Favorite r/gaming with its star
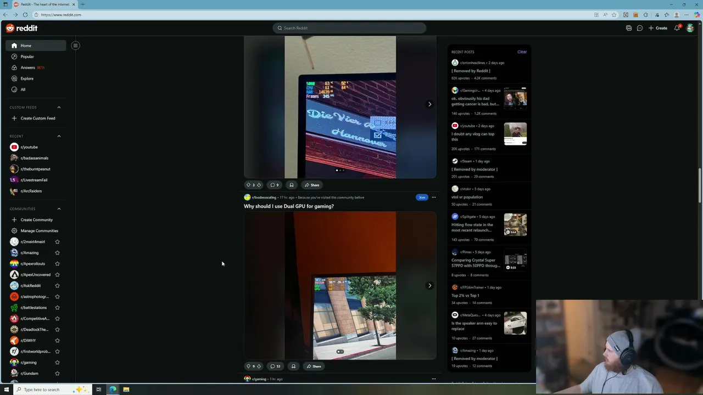This screenshot has width=703, height=395. [57, 363]
